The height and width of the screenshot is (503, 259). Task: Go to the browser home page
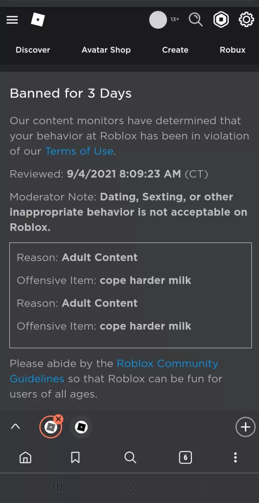click(x=25, y=457)
